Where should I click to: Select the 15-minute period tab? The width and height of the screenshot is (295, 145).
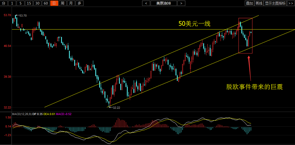(29, 3)
